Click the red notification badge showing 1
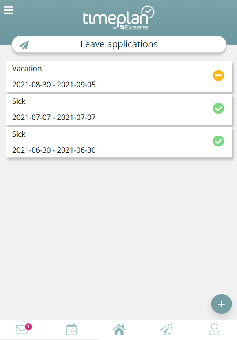Image resolution: width=237 pixels, height=340 pixels. click(28, 326)
